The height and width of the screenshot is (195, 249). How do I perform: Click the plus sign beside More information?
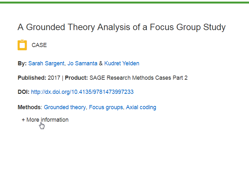point(23,120)
